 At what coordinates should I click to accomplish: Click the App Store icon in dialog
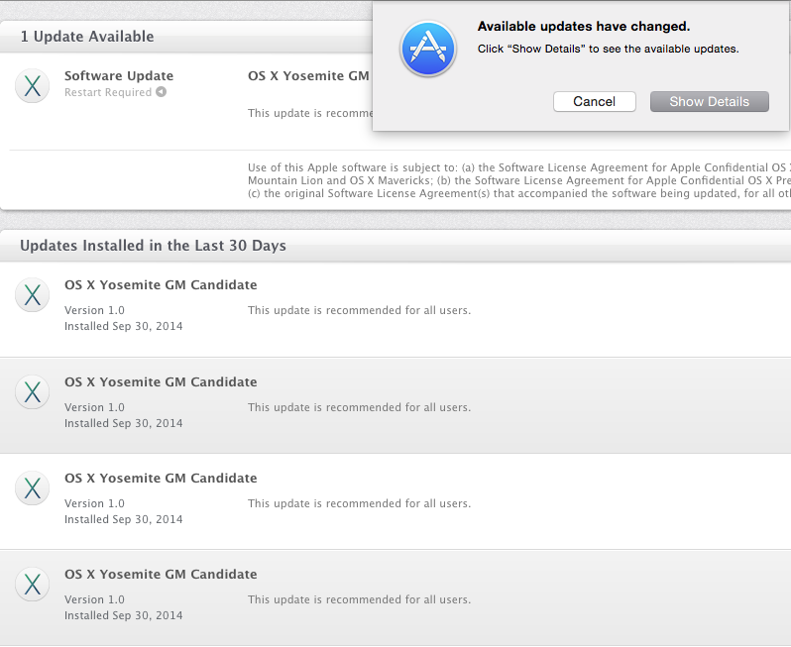tap(428, 49)
